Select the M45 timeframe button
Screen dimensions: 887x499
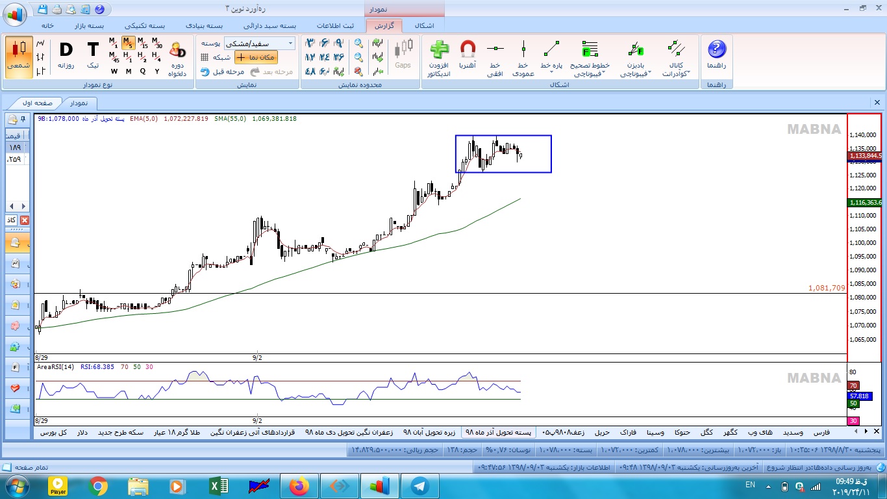[114, 57]
